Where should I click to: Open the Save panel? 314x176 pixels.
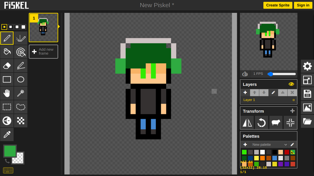click(x=307, y=94)
